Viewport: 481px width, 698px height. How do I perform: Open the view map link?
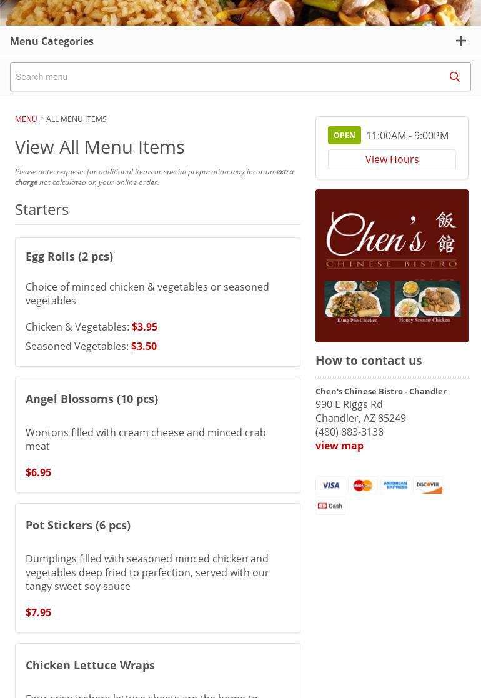click(x=339, y=446)
